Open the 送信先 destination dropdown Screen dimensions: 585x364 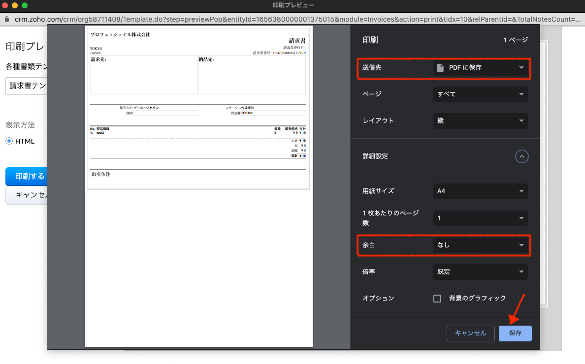coord(480,68)
